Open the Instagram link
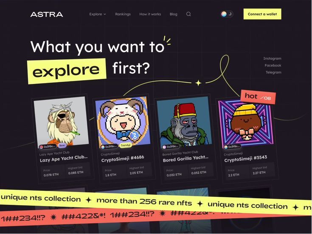Image resolution: width=312 pixels, height=234 pixels. 272,58
